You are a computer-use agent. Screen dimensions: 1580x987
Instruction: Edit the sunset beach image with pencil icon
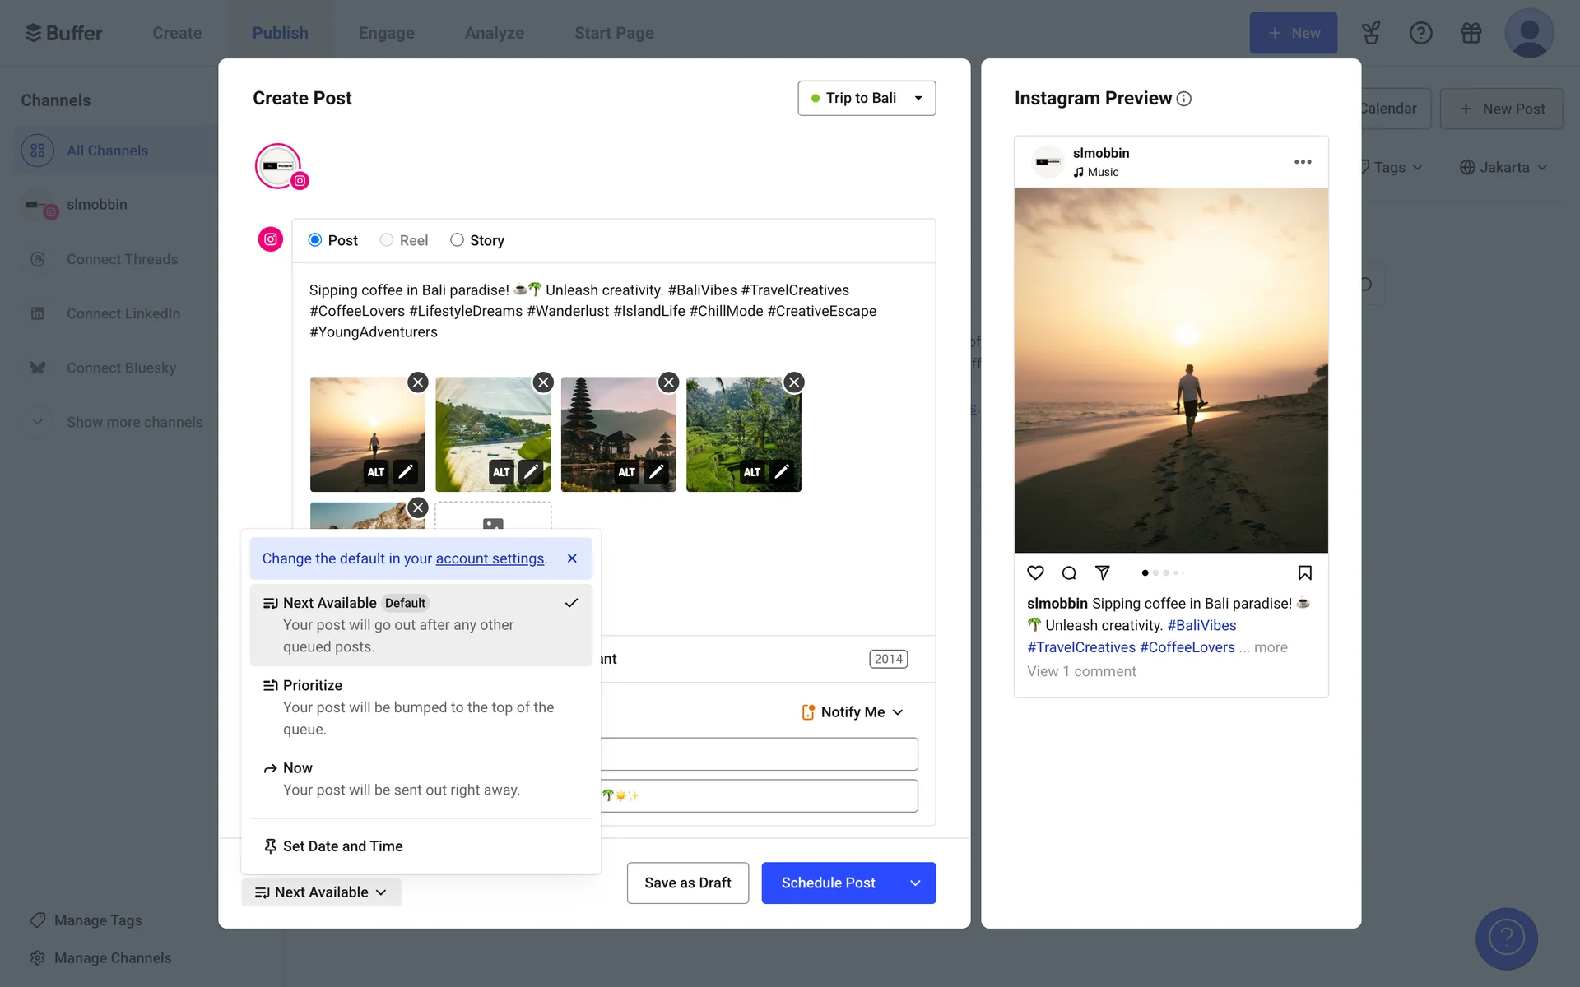click(x=406, y=471)
